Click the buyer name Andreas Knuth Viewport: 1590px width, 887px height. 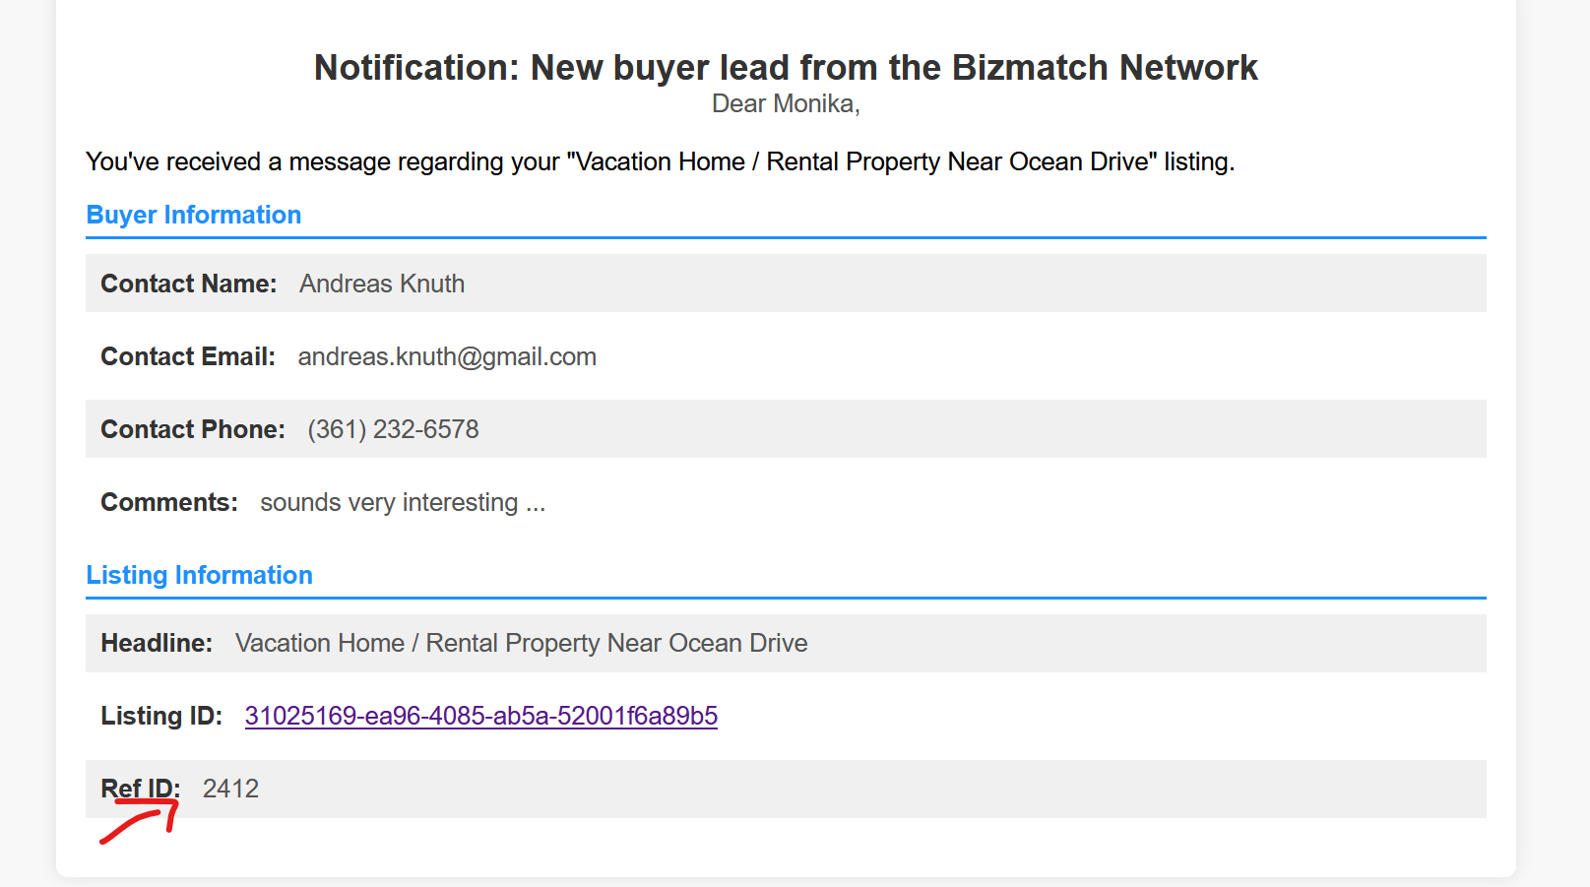[382, 284]
